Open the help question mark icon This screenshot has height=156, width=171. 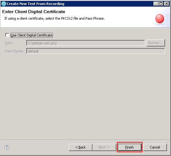(x=7, y=147)
